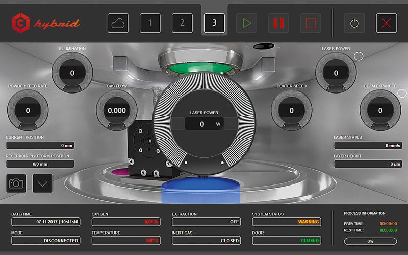Click the Date/Time value 07.11.2017
The width and height of the screenshot is (408, 255).
click(46, 222)
